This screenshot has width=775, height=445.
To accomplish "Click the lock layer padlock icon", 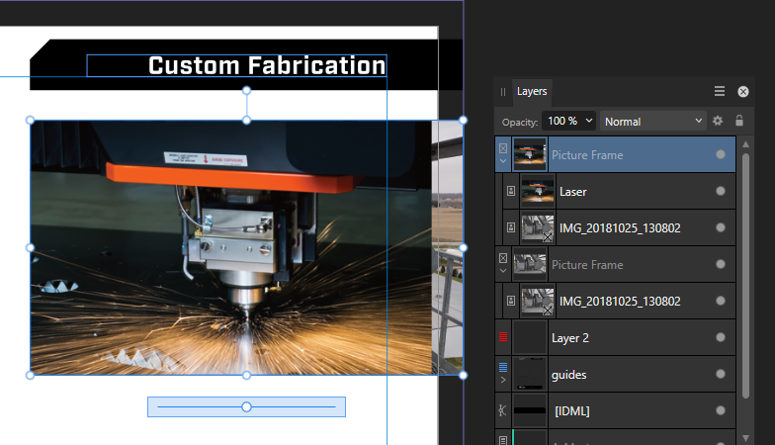I will point(738,121).
